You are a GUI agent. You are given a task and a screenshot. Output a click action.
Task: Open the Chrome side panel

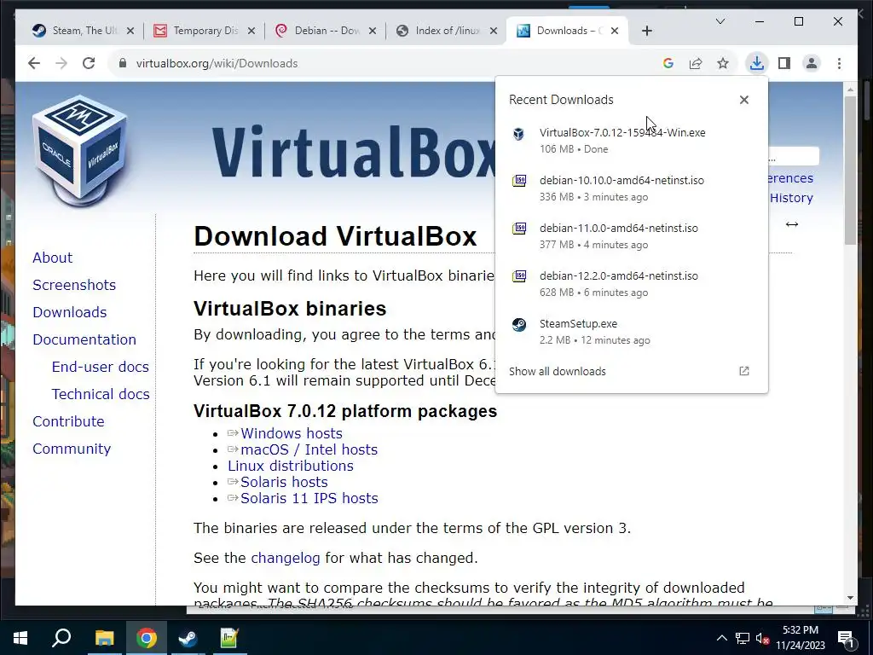click(x=784, y=63)
